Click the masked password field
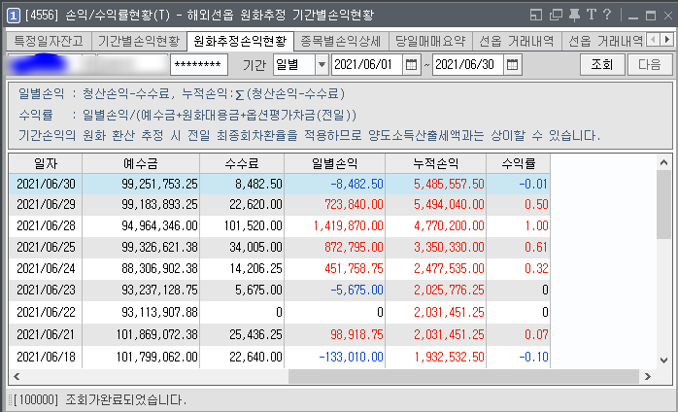This screenshot has width=678, height=412. (x=199, y=65)
